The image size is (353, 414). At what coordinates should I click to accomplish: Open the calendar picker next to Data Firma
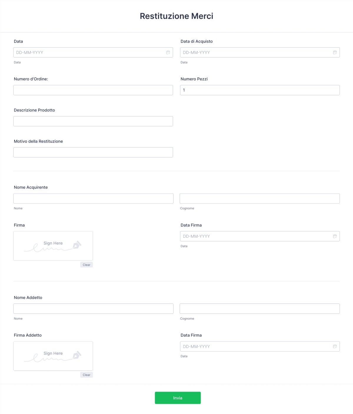pyautogui.click(x=335, y=236)
